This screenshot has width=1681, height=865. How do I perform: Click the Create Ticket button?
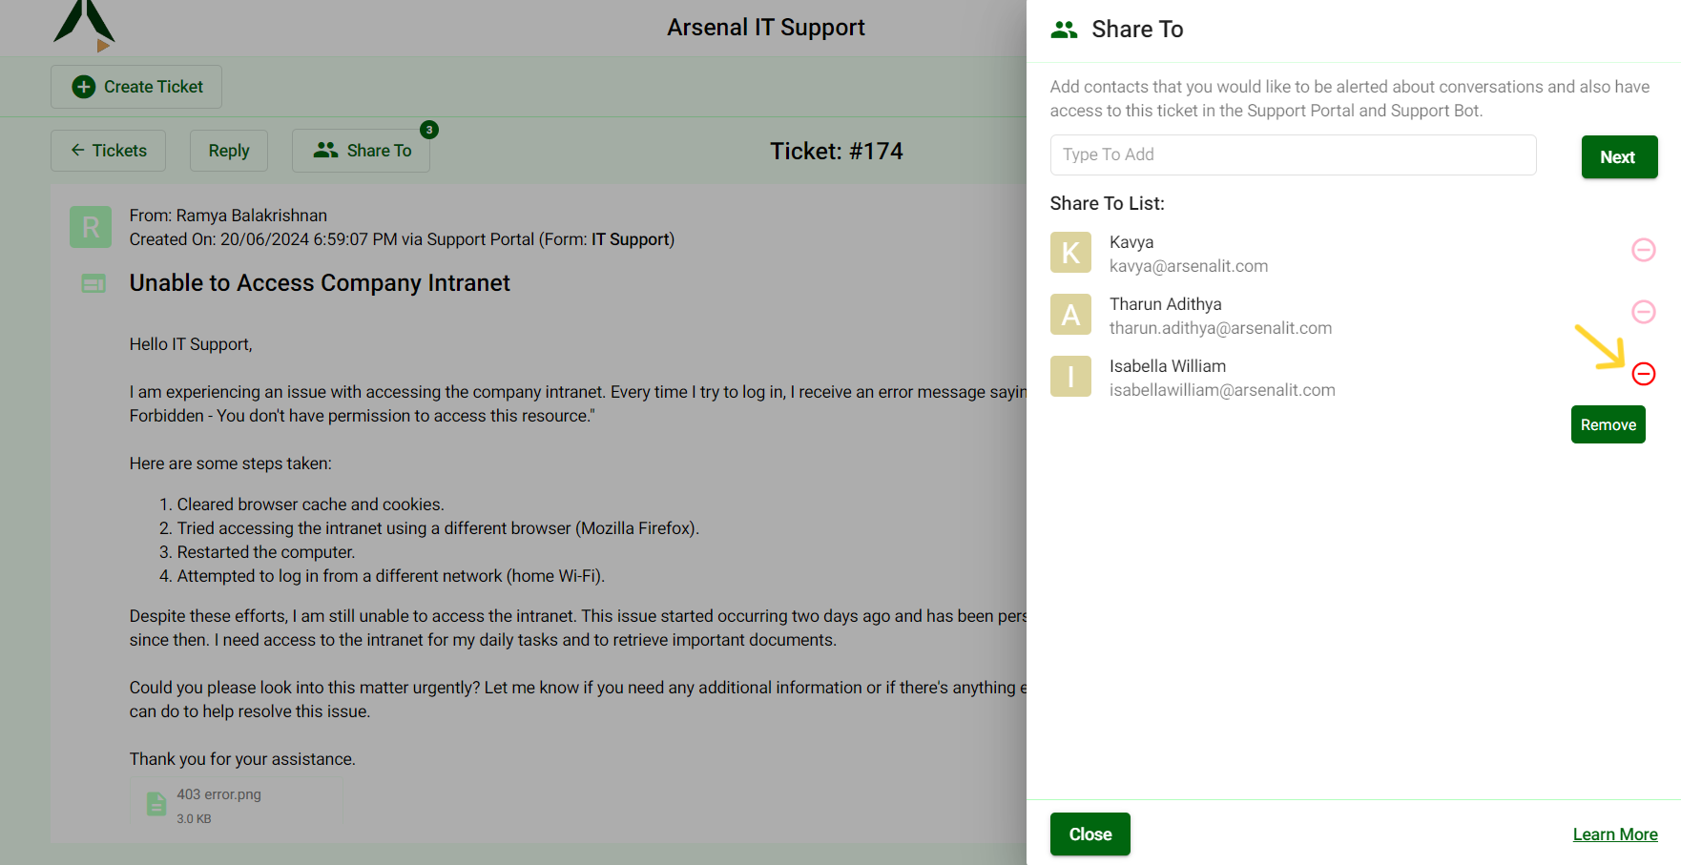pos(136,87)
